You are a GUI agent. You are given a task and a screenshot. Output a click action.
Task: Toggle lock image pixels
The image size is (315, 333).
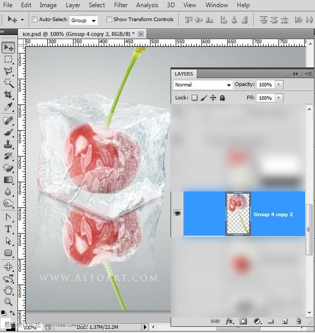203,98
